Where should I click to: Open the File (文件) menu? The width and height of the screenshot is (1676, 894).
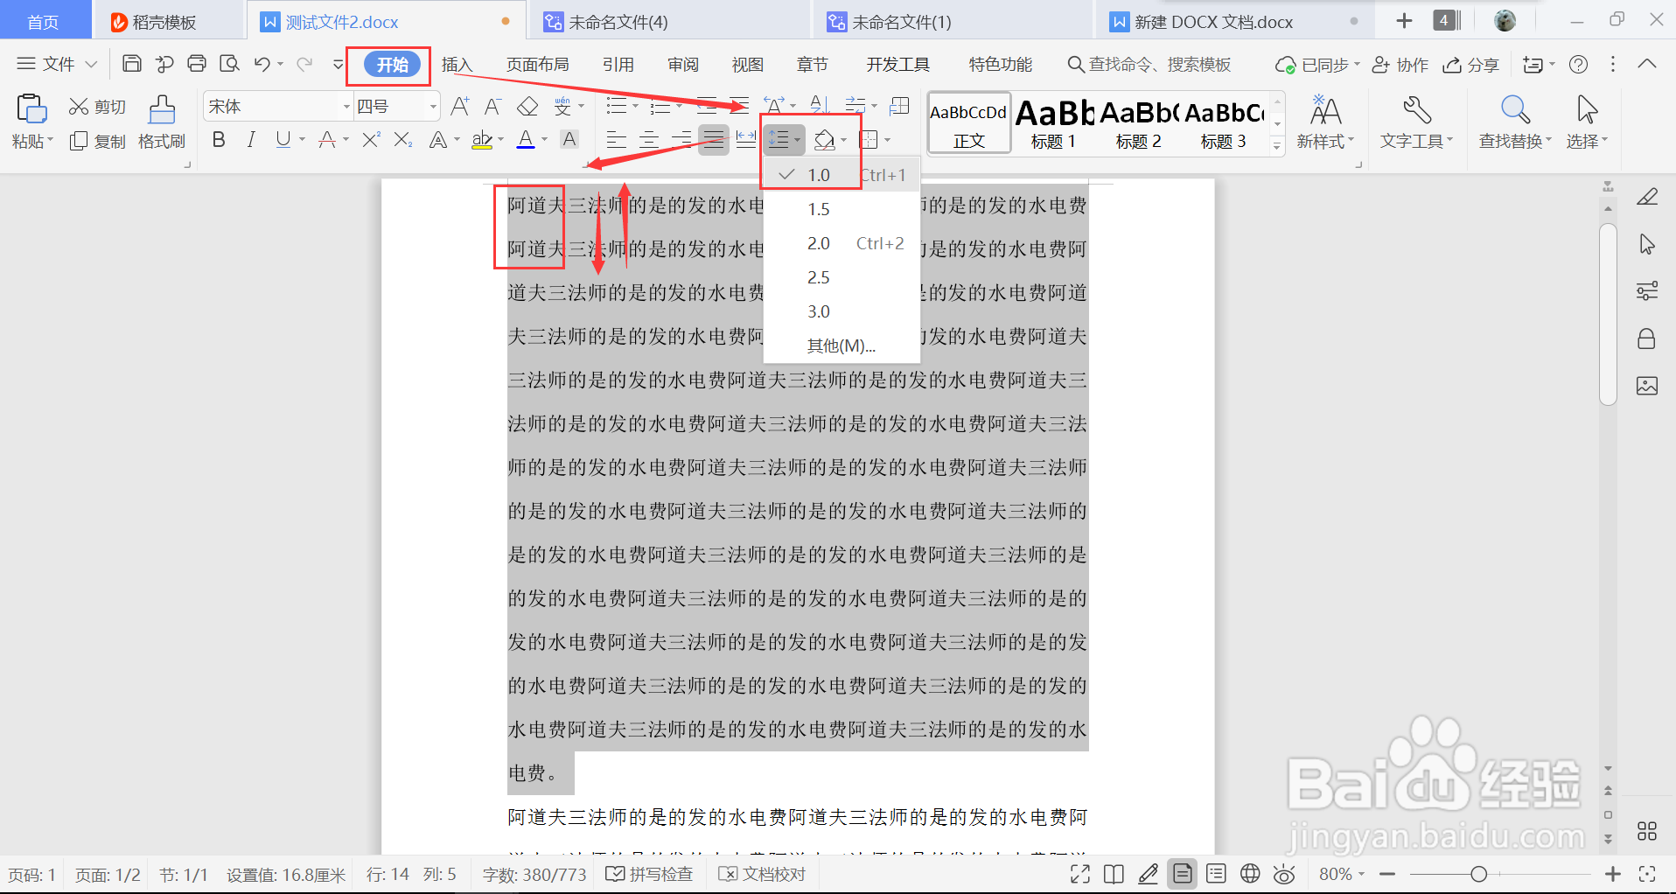(57, 64)
